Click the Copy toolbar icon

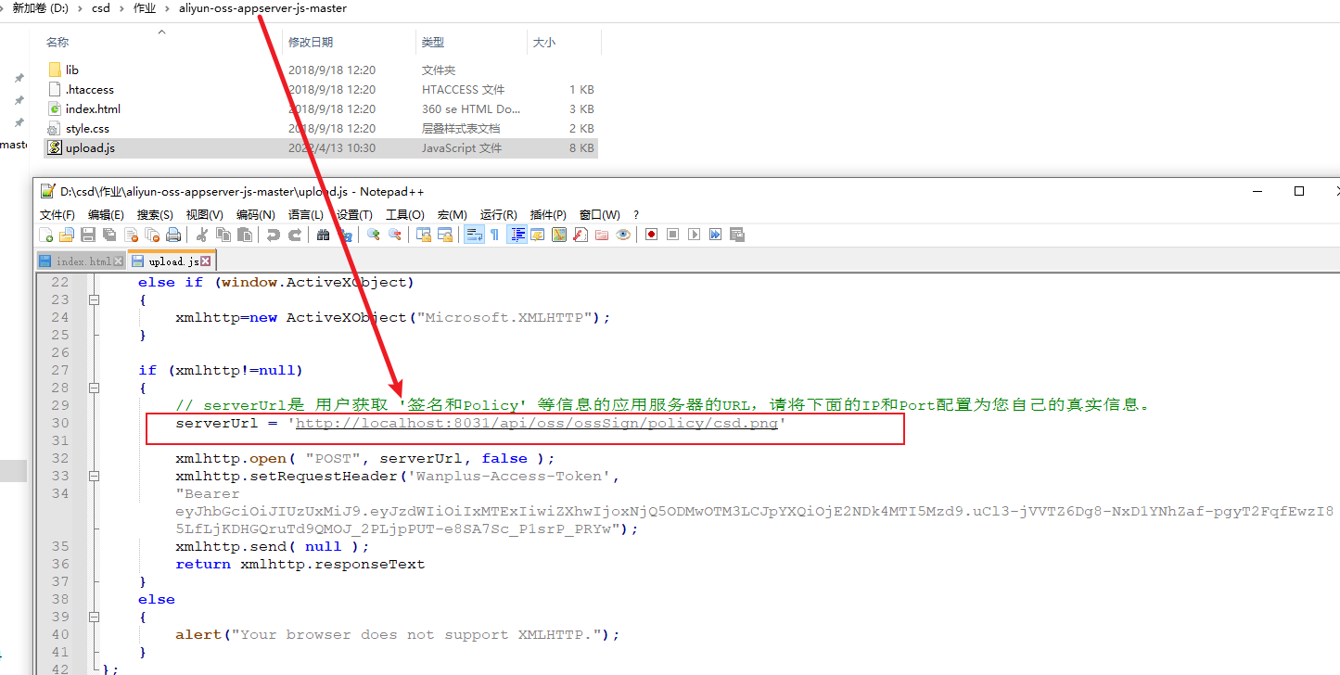pos(223,235)
